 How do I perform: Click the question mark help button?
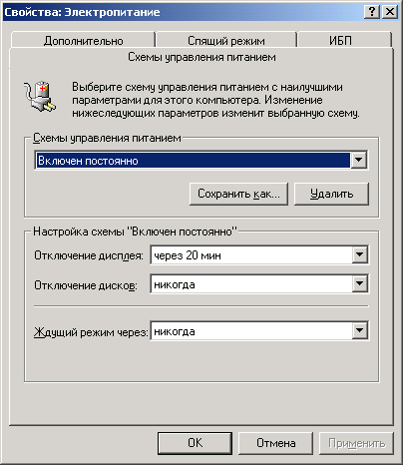click(372, 12)
